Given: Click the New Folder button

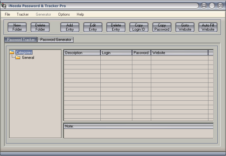Looking at the screenshot, I should coord(17,27).
